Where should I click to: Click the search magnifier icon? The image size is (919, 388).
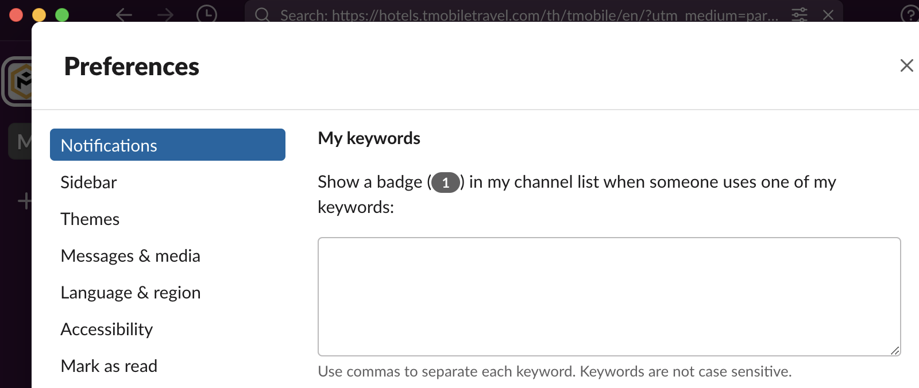(262, 14)
